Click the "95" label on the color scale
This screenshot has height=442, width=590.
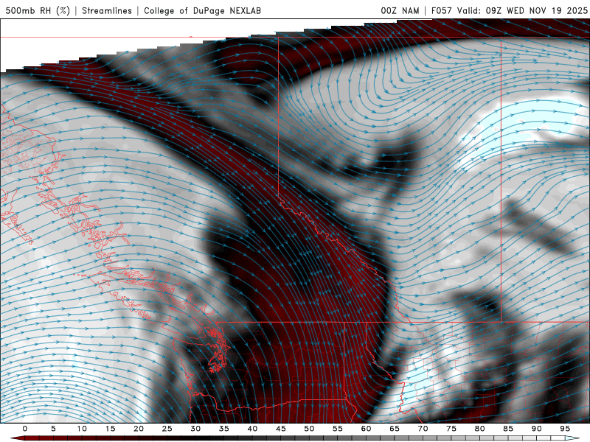pyautogui.click(x=565, y=429)
